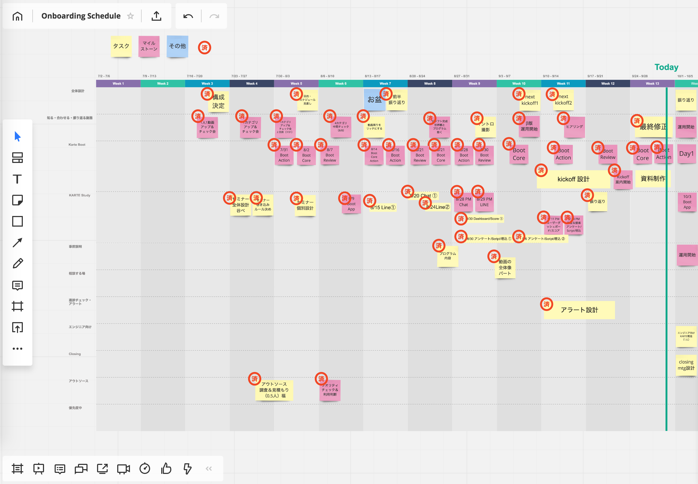
Task: Select the Shape rectangle tool
Action: (17, 221)
